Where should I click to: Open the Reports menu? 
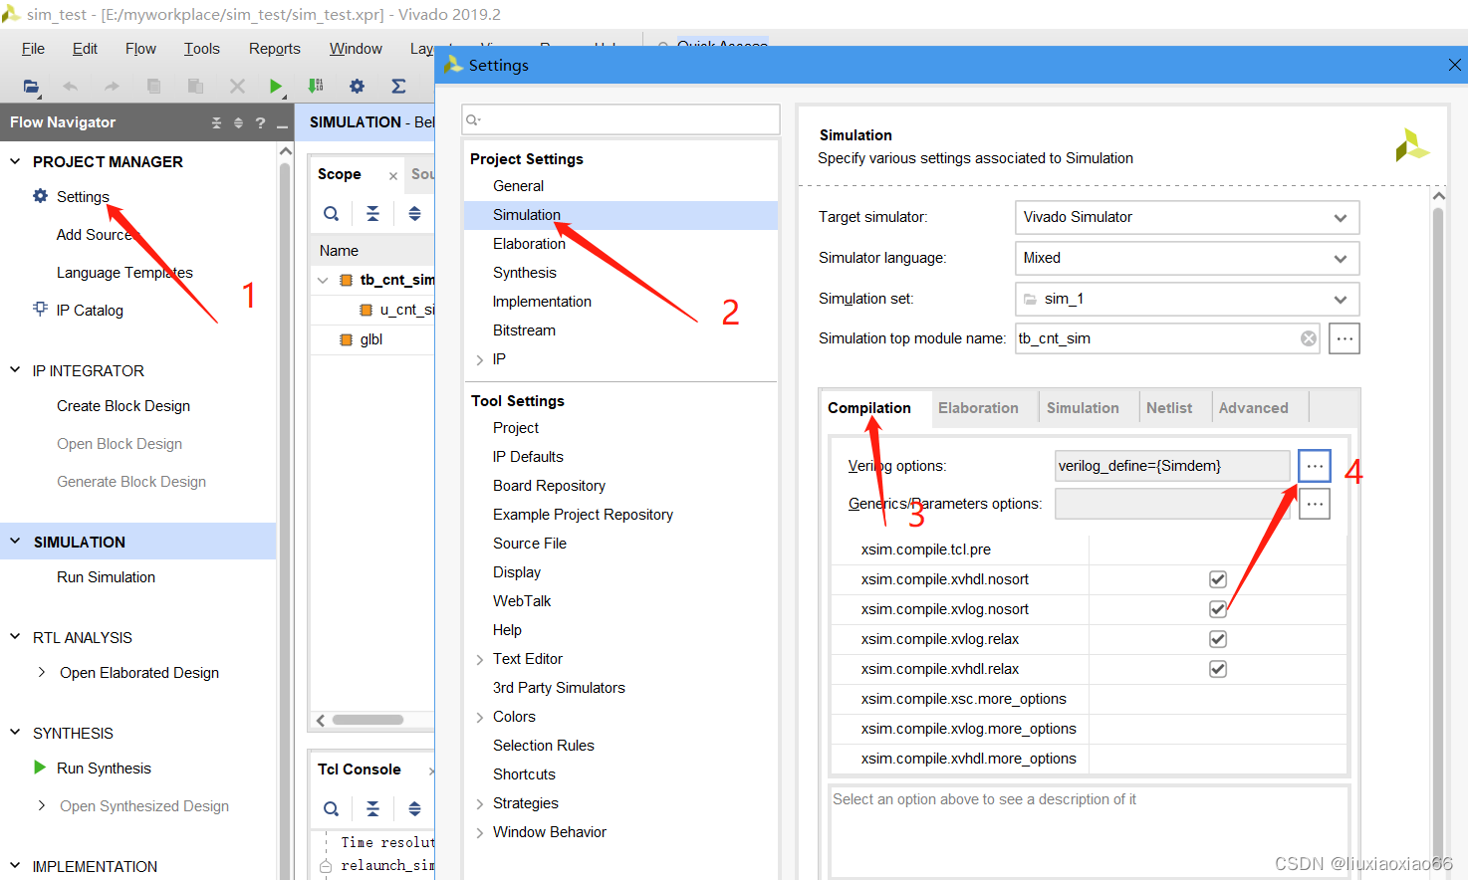274,49
